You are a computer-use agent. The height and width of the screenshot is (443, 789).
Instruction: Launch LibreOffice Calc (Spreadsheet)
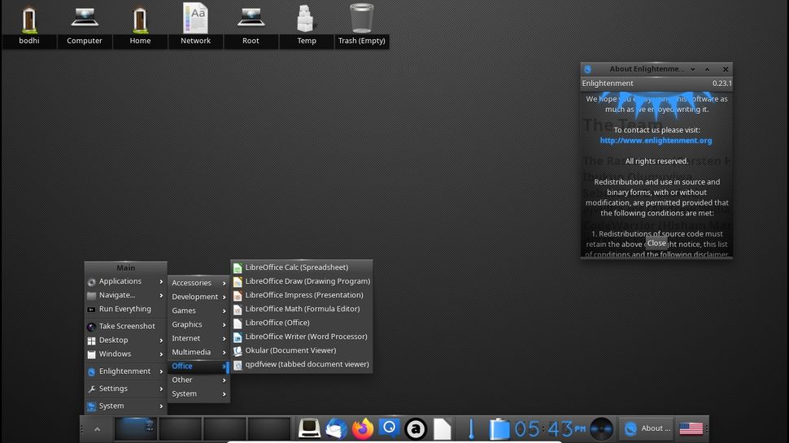click(302, 267)
